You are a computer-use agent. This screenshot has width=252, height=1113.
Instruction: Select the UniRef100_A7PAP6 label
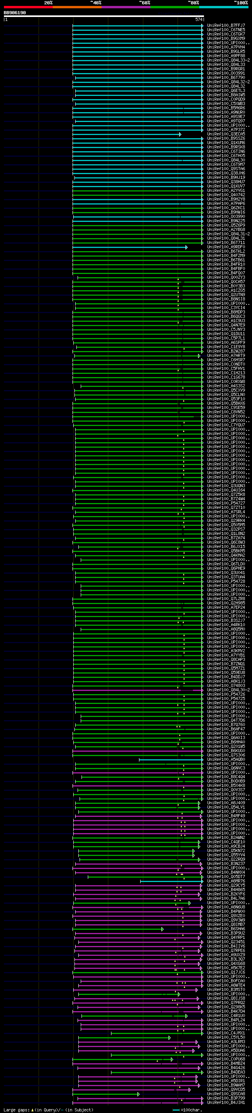226,203
